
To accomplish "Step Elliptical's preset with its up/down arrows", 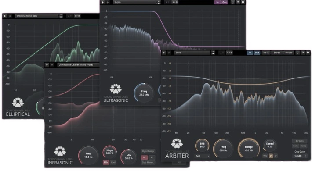I will (x=61, y=16).
